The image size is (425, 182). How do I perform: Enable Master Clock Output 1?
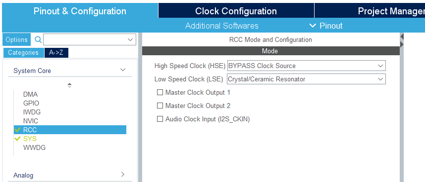pos(160,92)
